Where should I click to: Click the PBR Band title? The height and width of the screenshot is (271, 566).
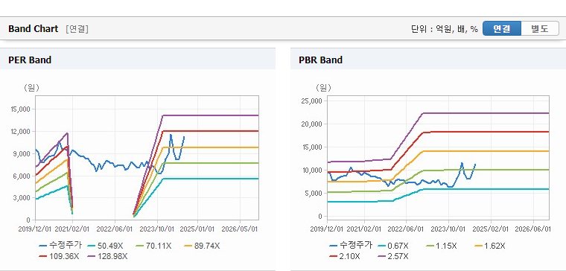320,60
